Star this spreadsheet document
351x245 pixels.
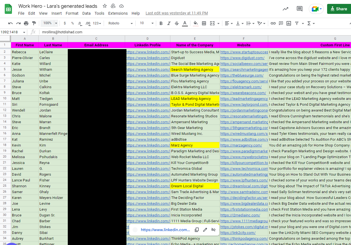[105, 6]
